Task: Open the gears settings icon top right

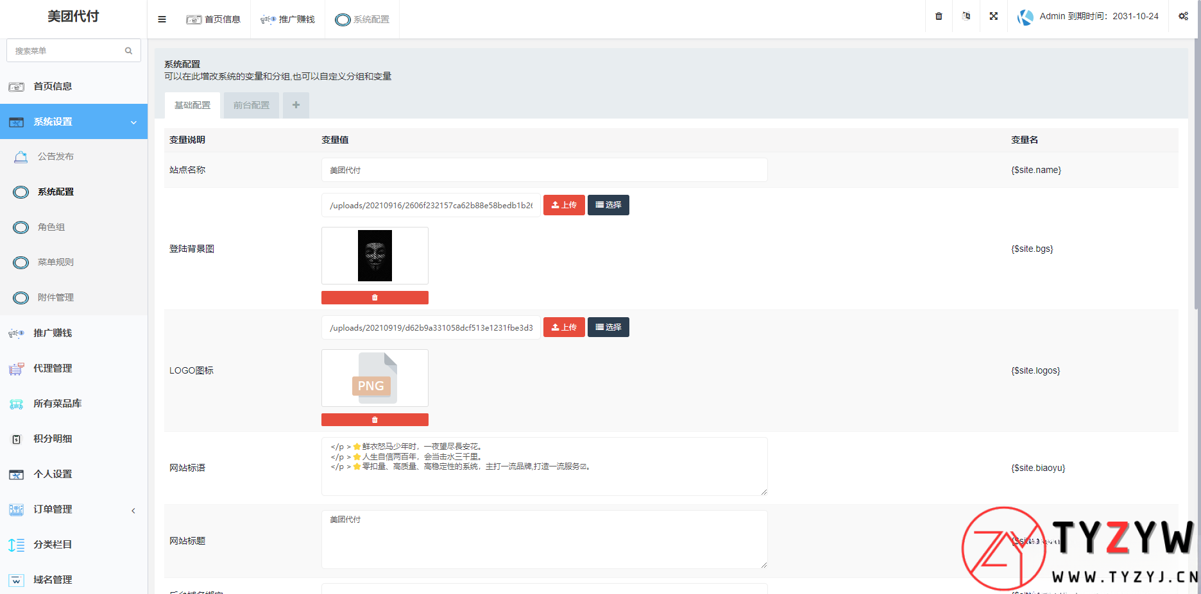Action: tap(1183, 16)
